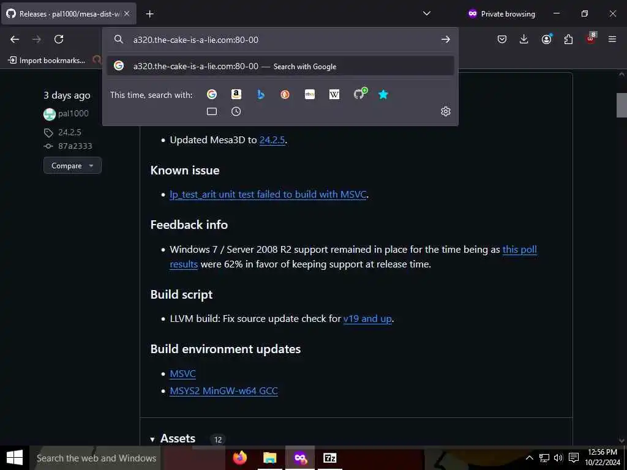Click Import bookmarks in bookmarks toolbar
The height and width of the screenshot is (470, 627).
point(47,61)
